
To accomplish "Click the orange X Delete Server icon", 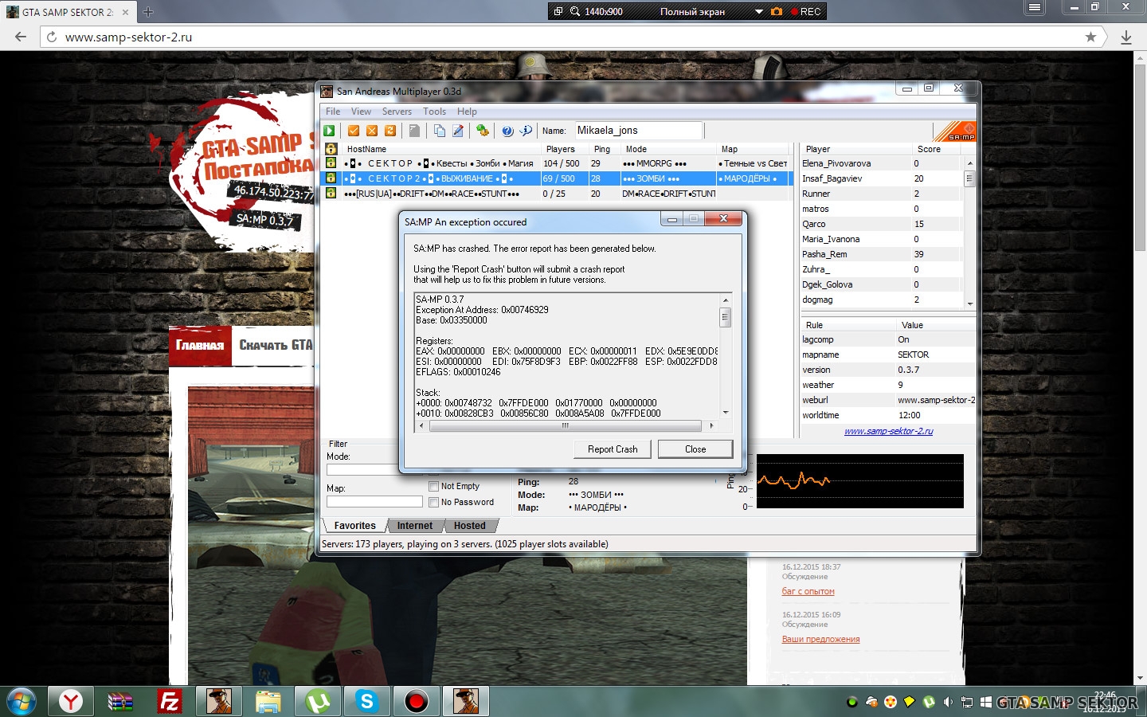I will coord(371,131).
